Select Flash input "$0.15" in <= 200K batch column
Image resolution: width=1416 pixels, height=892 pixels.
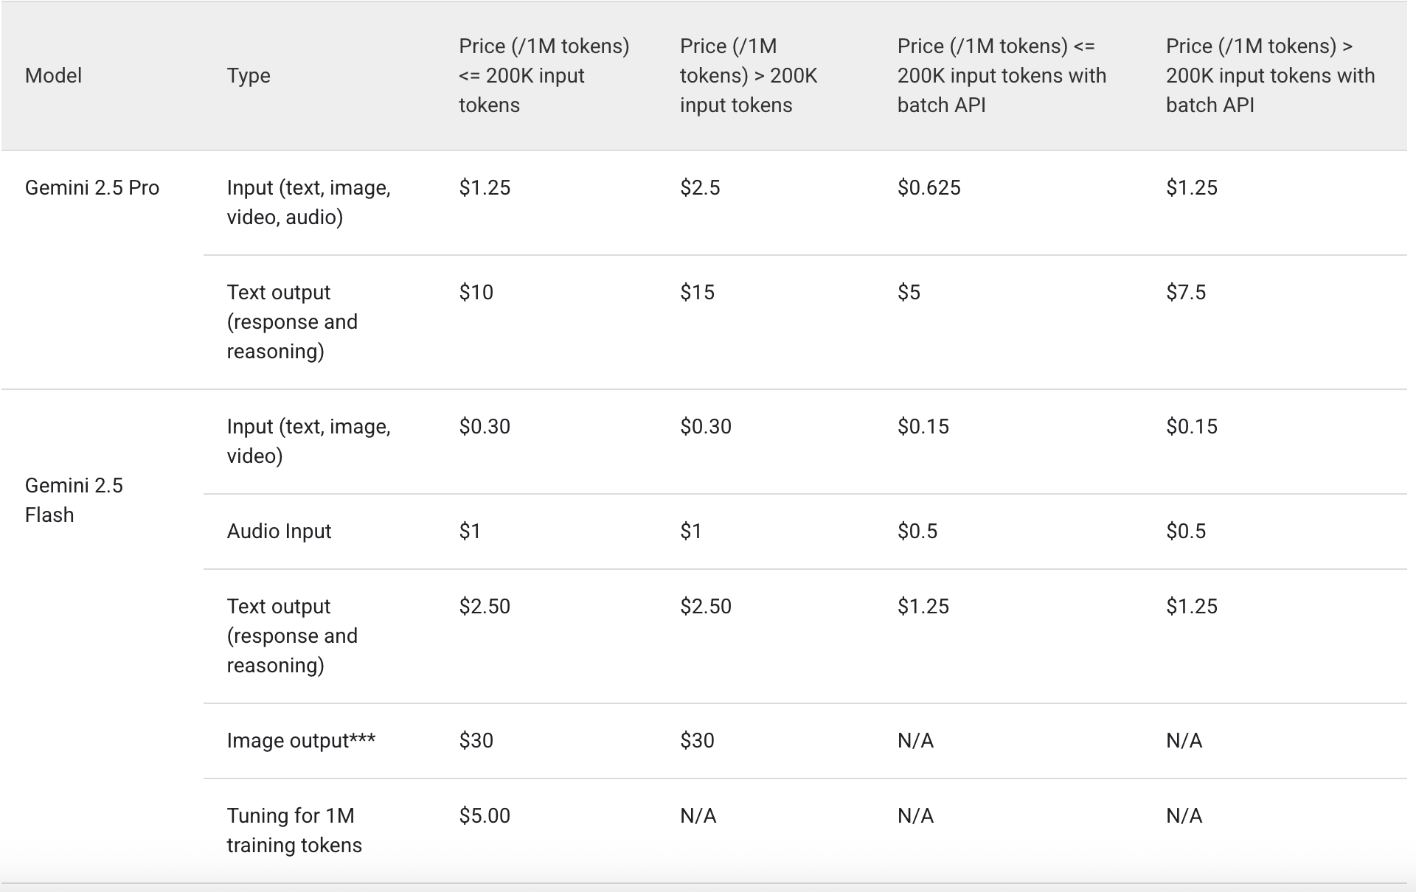(x=923, y=427)
